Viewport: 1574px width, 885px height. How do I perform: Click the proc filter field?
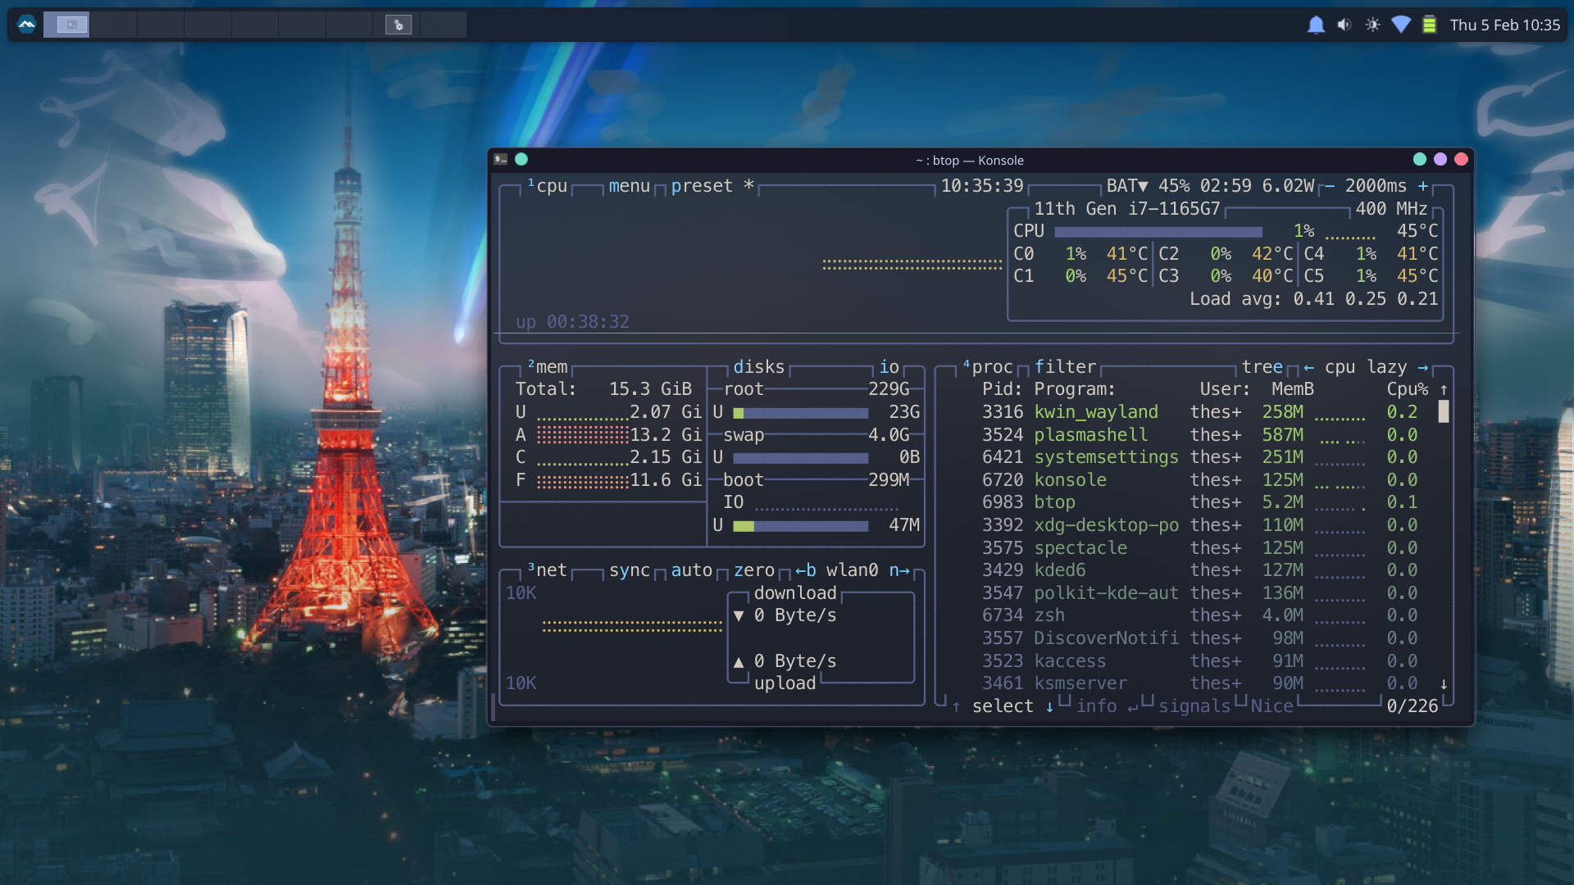1065,367
